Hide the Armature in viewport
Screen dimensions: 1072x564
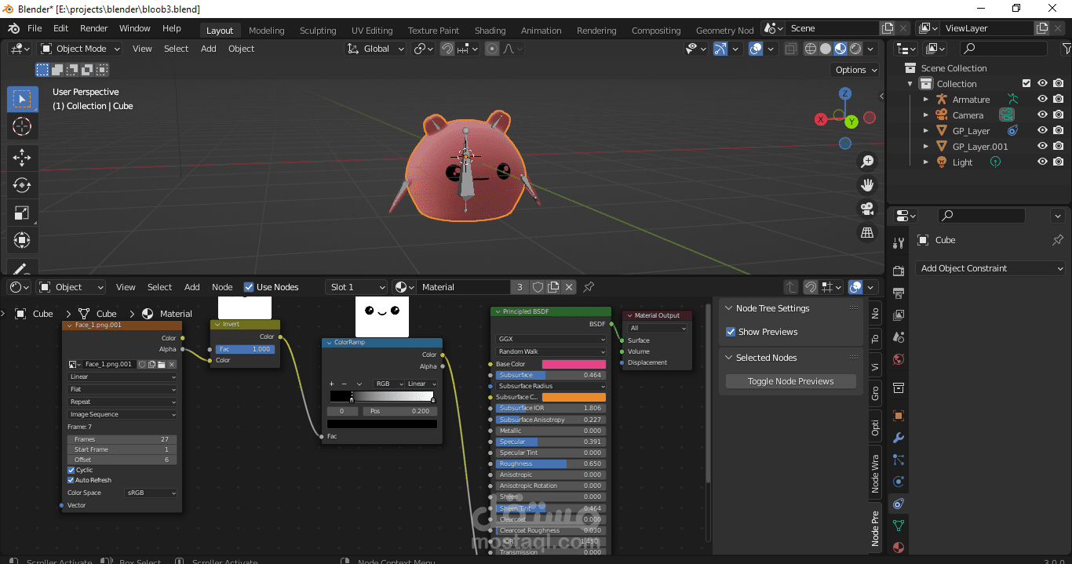tap(1042, 100)
